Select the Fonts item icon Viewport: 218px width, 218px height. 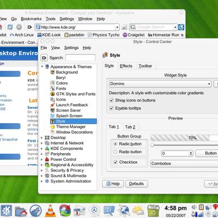(x=52, y=88)
